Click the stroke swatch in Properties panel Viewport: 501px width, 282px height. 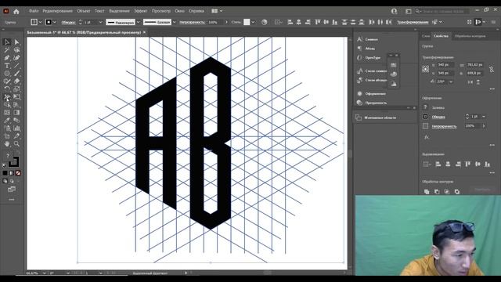[425, 117]
